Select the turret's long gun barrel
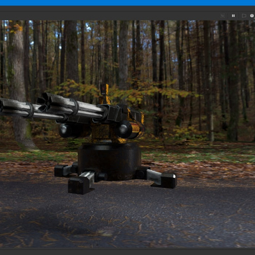This screenshot has width=255, height=255. (x=53, y=108)
